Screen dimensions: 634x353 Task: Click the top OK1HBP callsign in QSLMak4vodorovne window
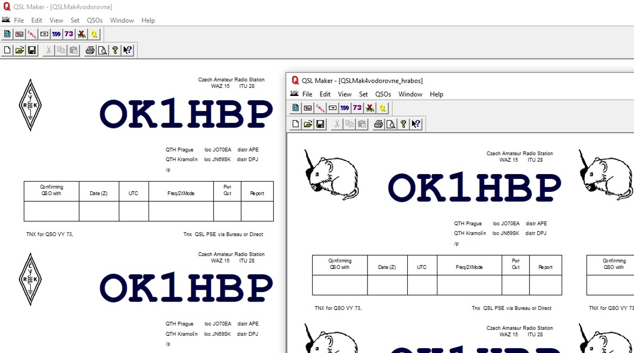tap(186, 114)
